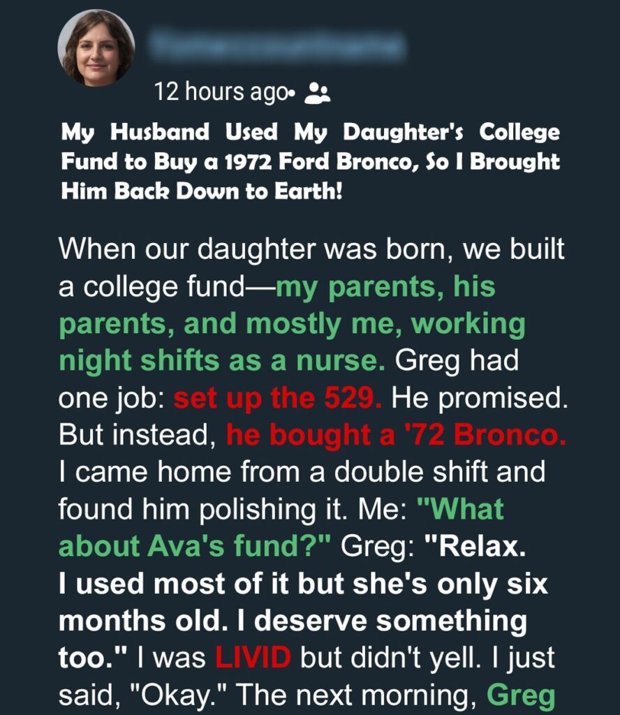
Task: Click the green name 'Greg' on the last line
Action: click(x=521, y=695)
